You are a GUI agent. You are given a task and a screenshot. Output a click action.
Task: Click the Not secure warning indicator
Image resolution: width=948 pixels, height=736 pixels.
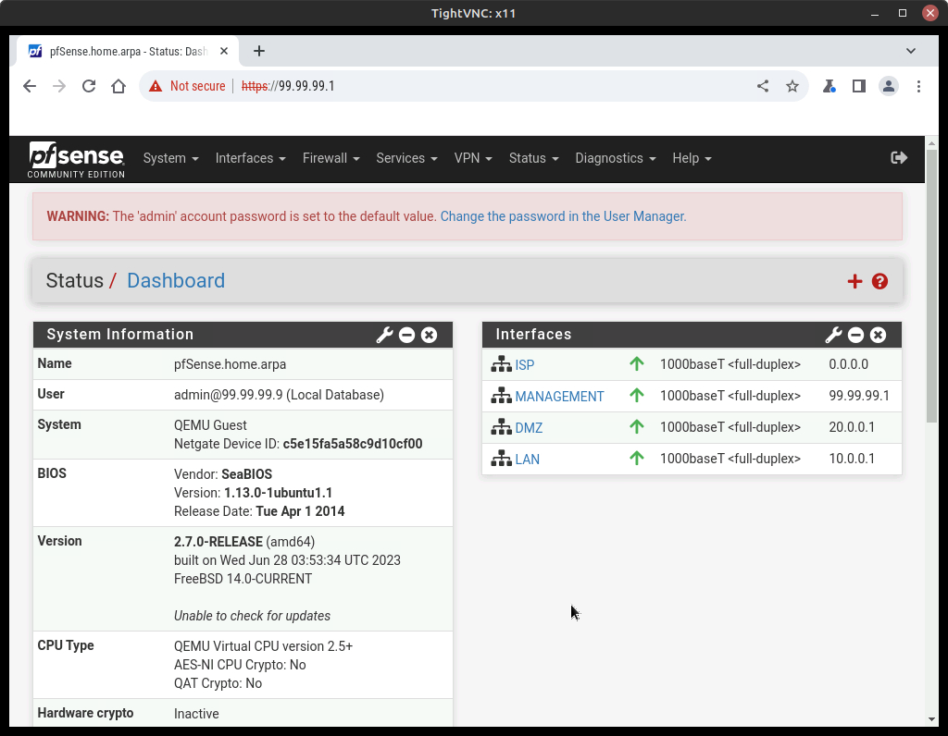188,86
